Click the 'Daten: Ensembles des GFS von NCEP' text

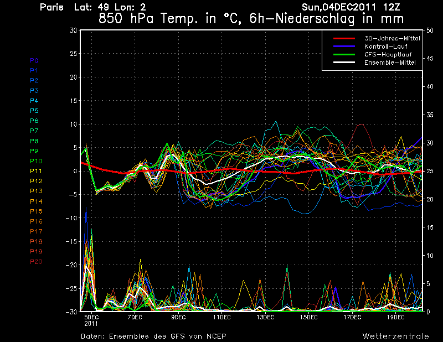coord(153,336)
